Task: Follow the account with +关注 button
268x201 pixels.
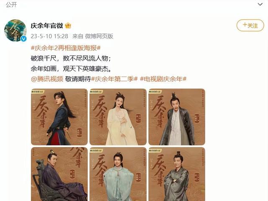Action: click(x=250, y=26)
